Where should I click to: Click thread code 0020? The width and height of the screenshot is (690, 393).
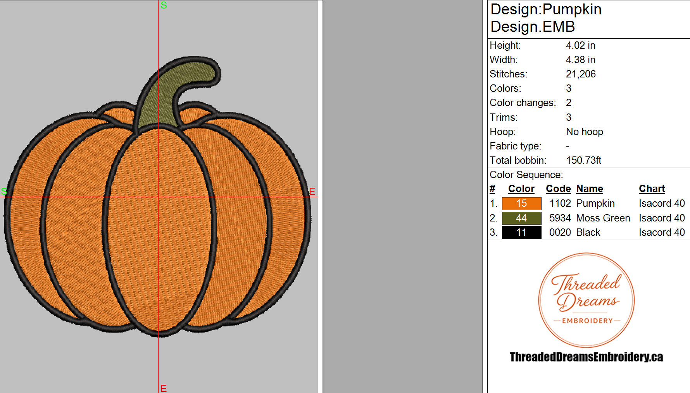pyautogui.click(x=560, y=232)
